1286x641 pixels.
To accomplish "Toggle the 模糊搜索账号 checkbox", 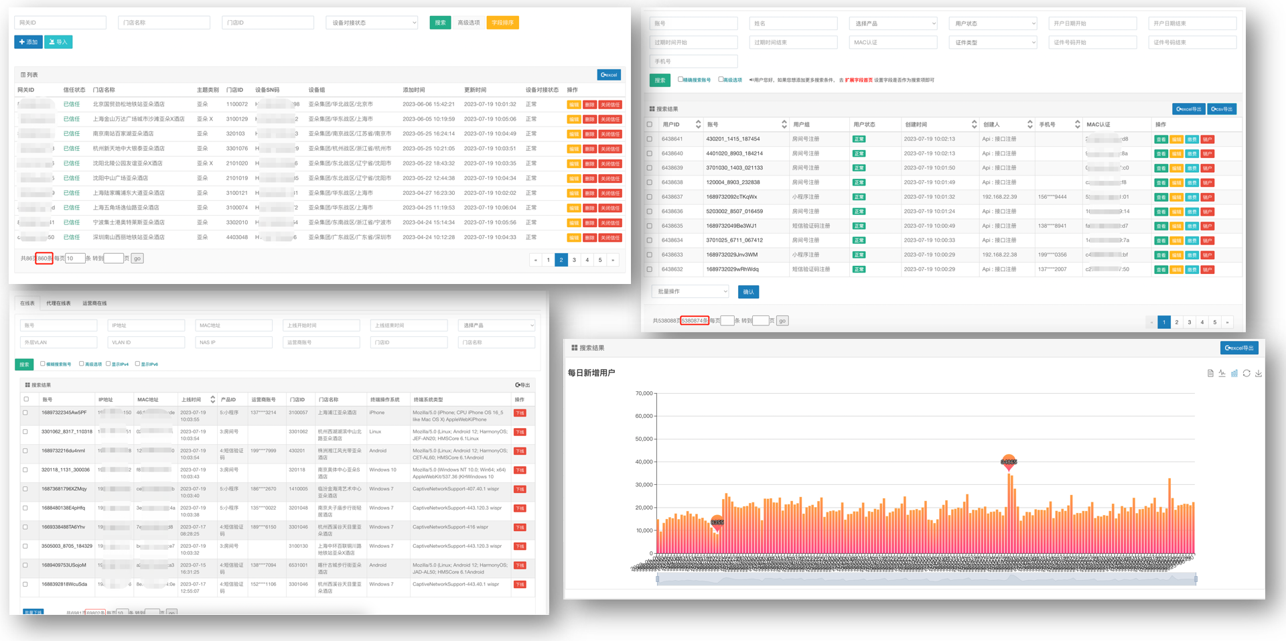I will [43, 364].
